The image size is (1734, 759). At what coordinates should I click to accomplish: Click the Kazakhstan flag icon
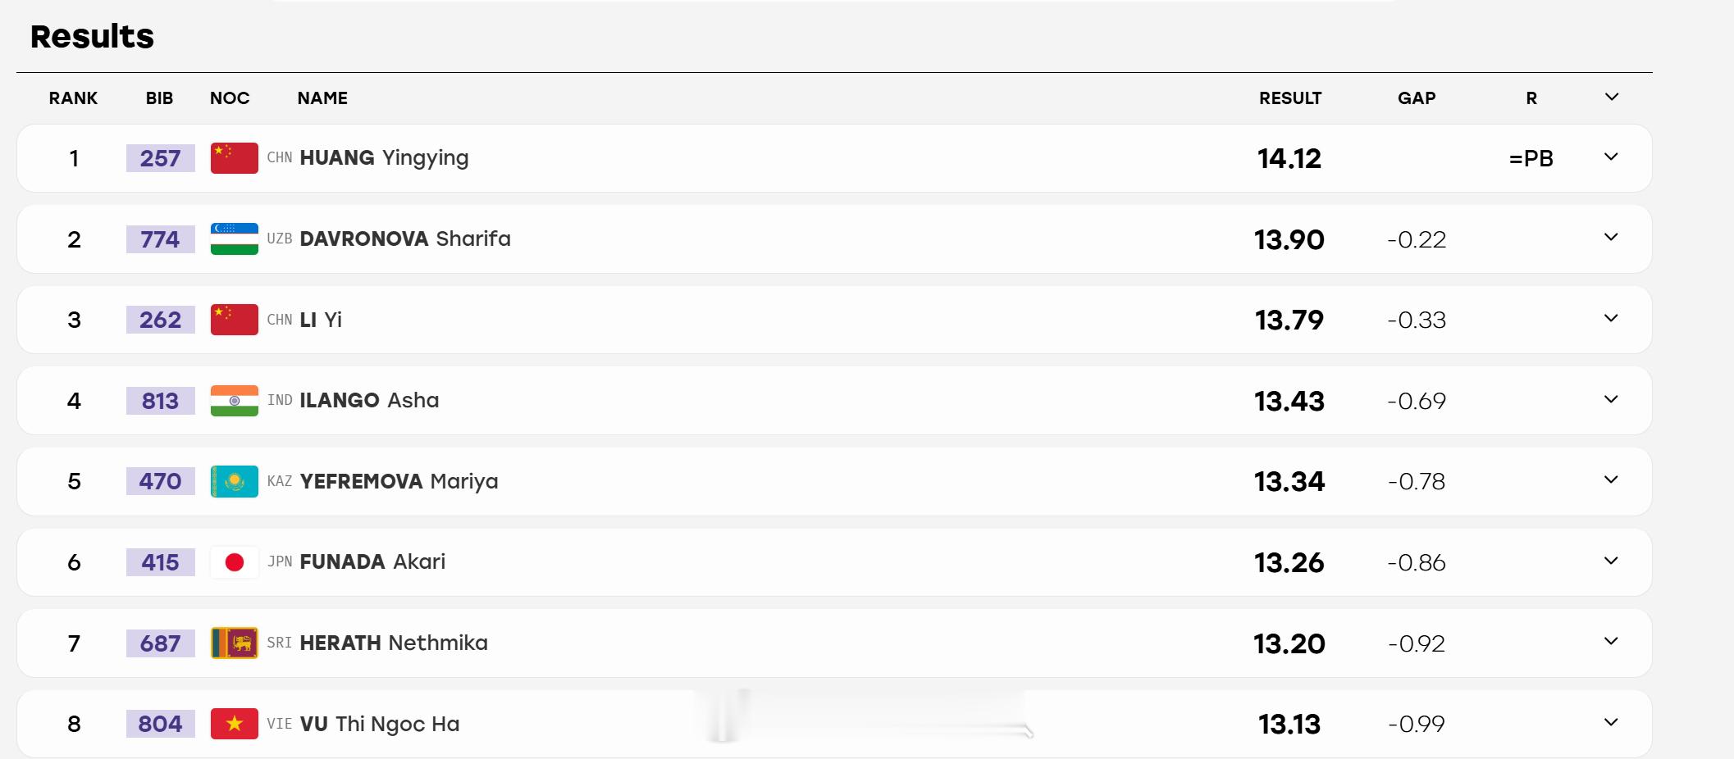[235, 481]
